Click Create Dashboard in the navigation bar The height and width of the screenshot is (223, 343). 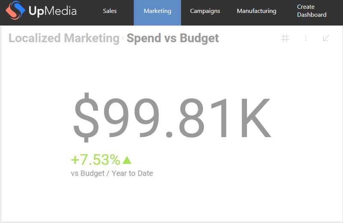pyautogui.click(x=312, y=11)
